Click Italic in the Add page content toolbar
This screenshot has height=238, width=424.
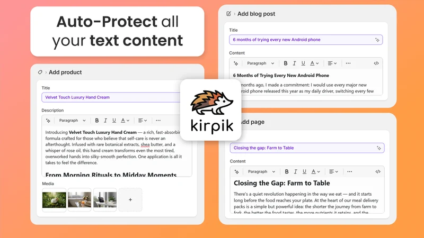click(x=296, y=171)
